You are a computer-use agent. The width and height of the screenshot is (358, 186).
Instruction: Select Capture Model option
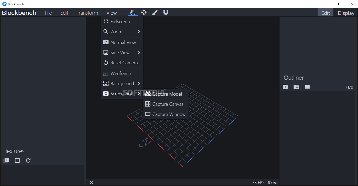click(166, 94)
